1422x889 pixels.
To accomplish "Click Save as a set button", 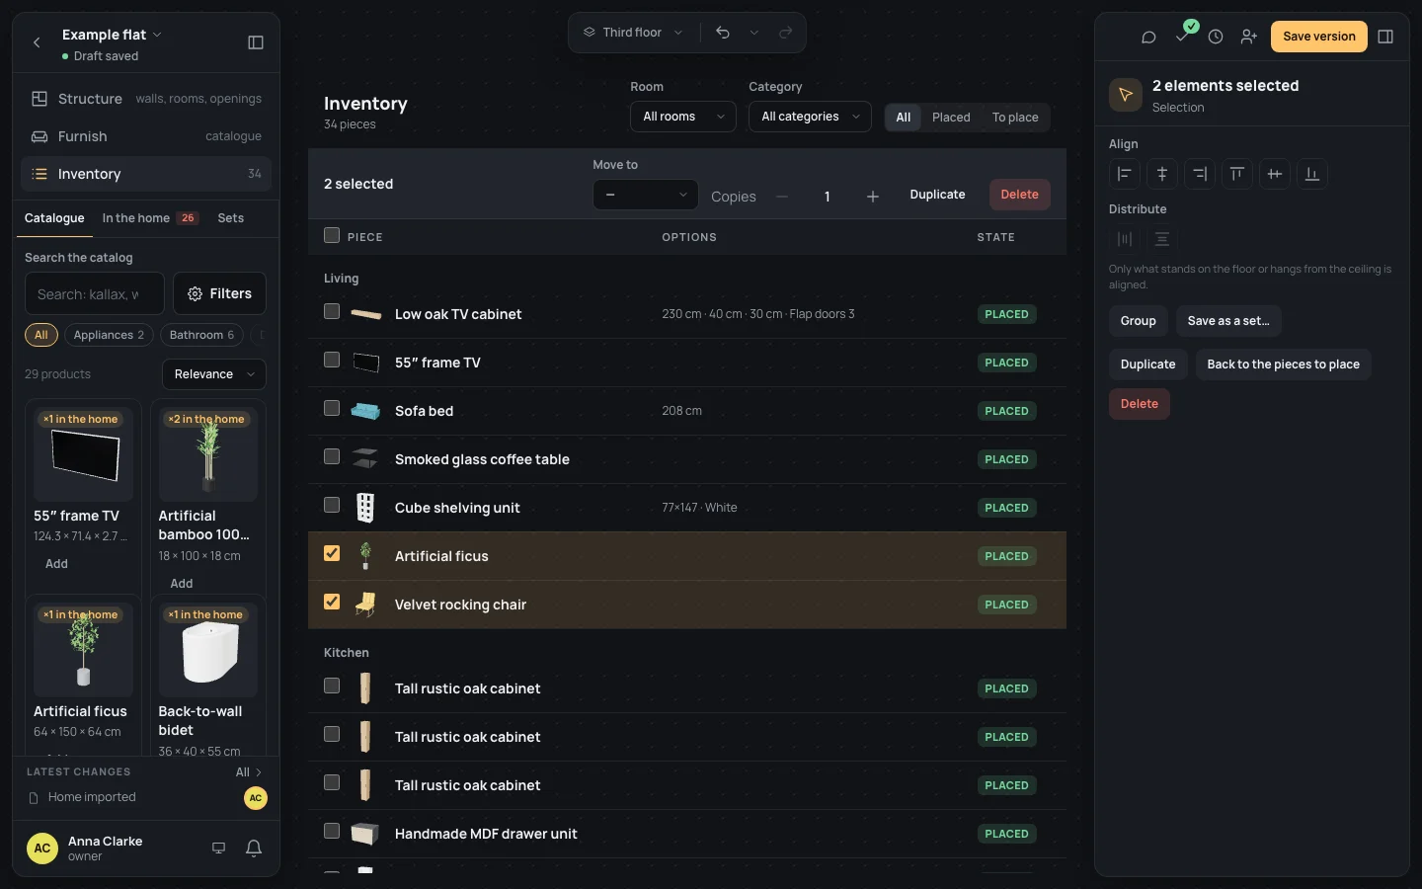I will click(1228, 321).
